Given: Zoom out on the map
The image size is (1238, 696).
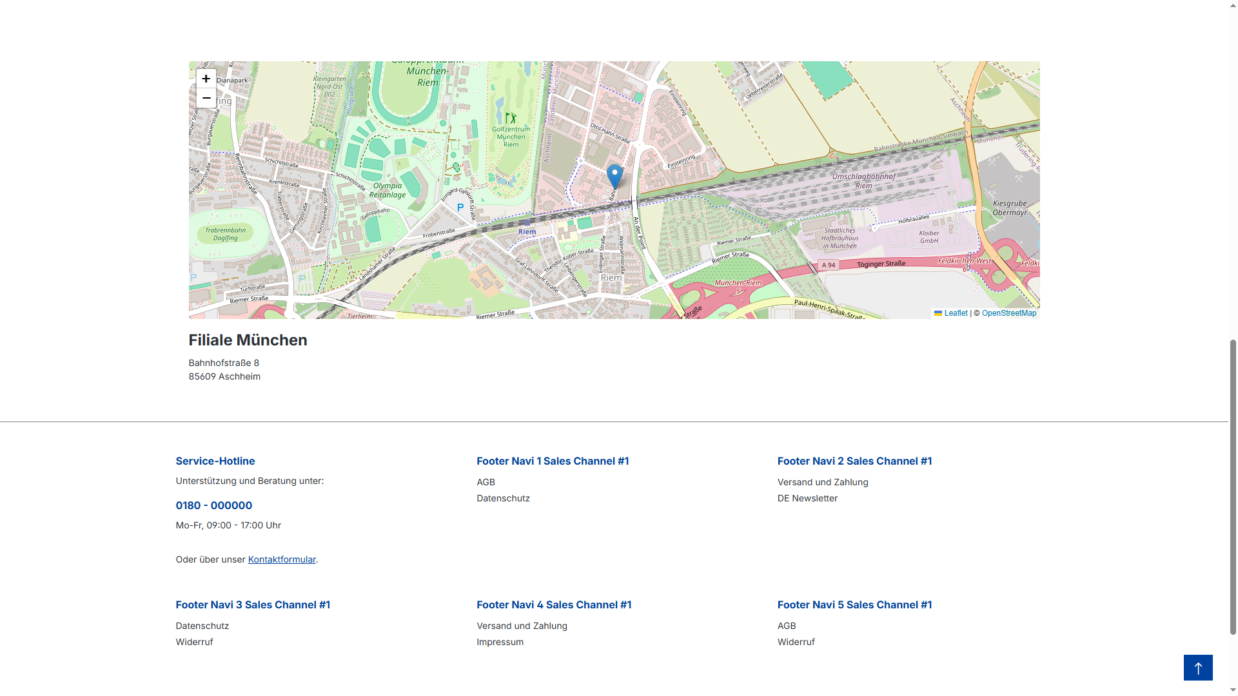Looking at the screenshot, I should [206, 98].
